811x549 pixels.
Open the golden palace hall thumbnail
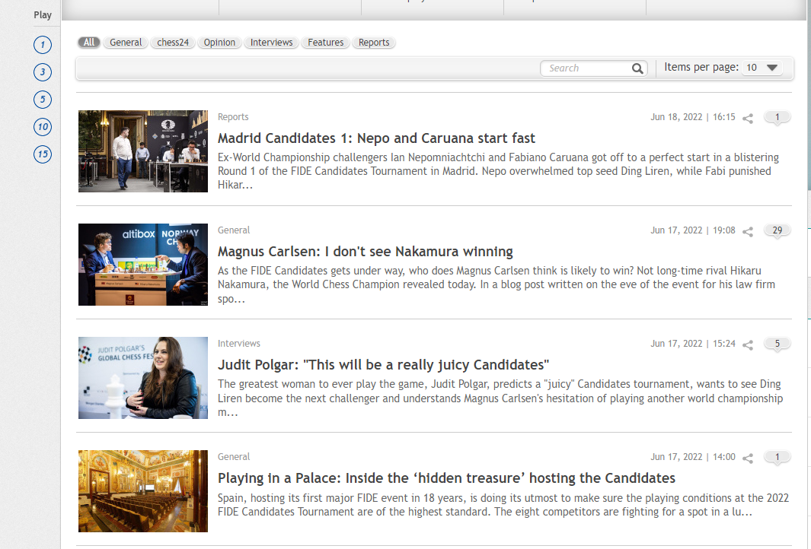tap(142, 491)
